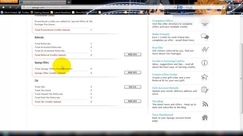The image size is (243, 136).
Task: Open the Your Dashboard link
Action: (163, 115)
